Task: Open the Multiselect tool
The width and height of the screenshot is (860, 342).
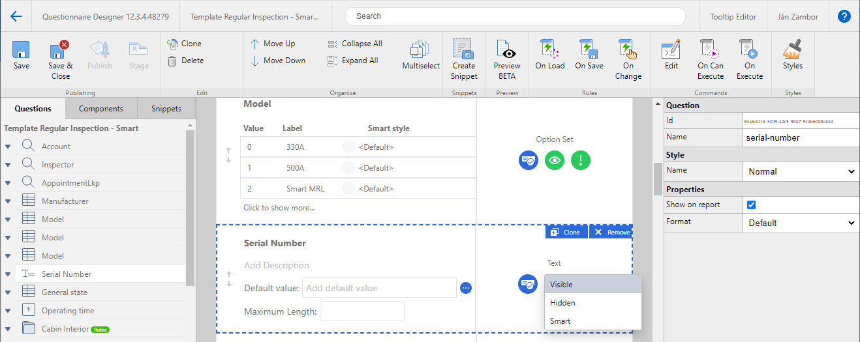Action: point(420,51)
